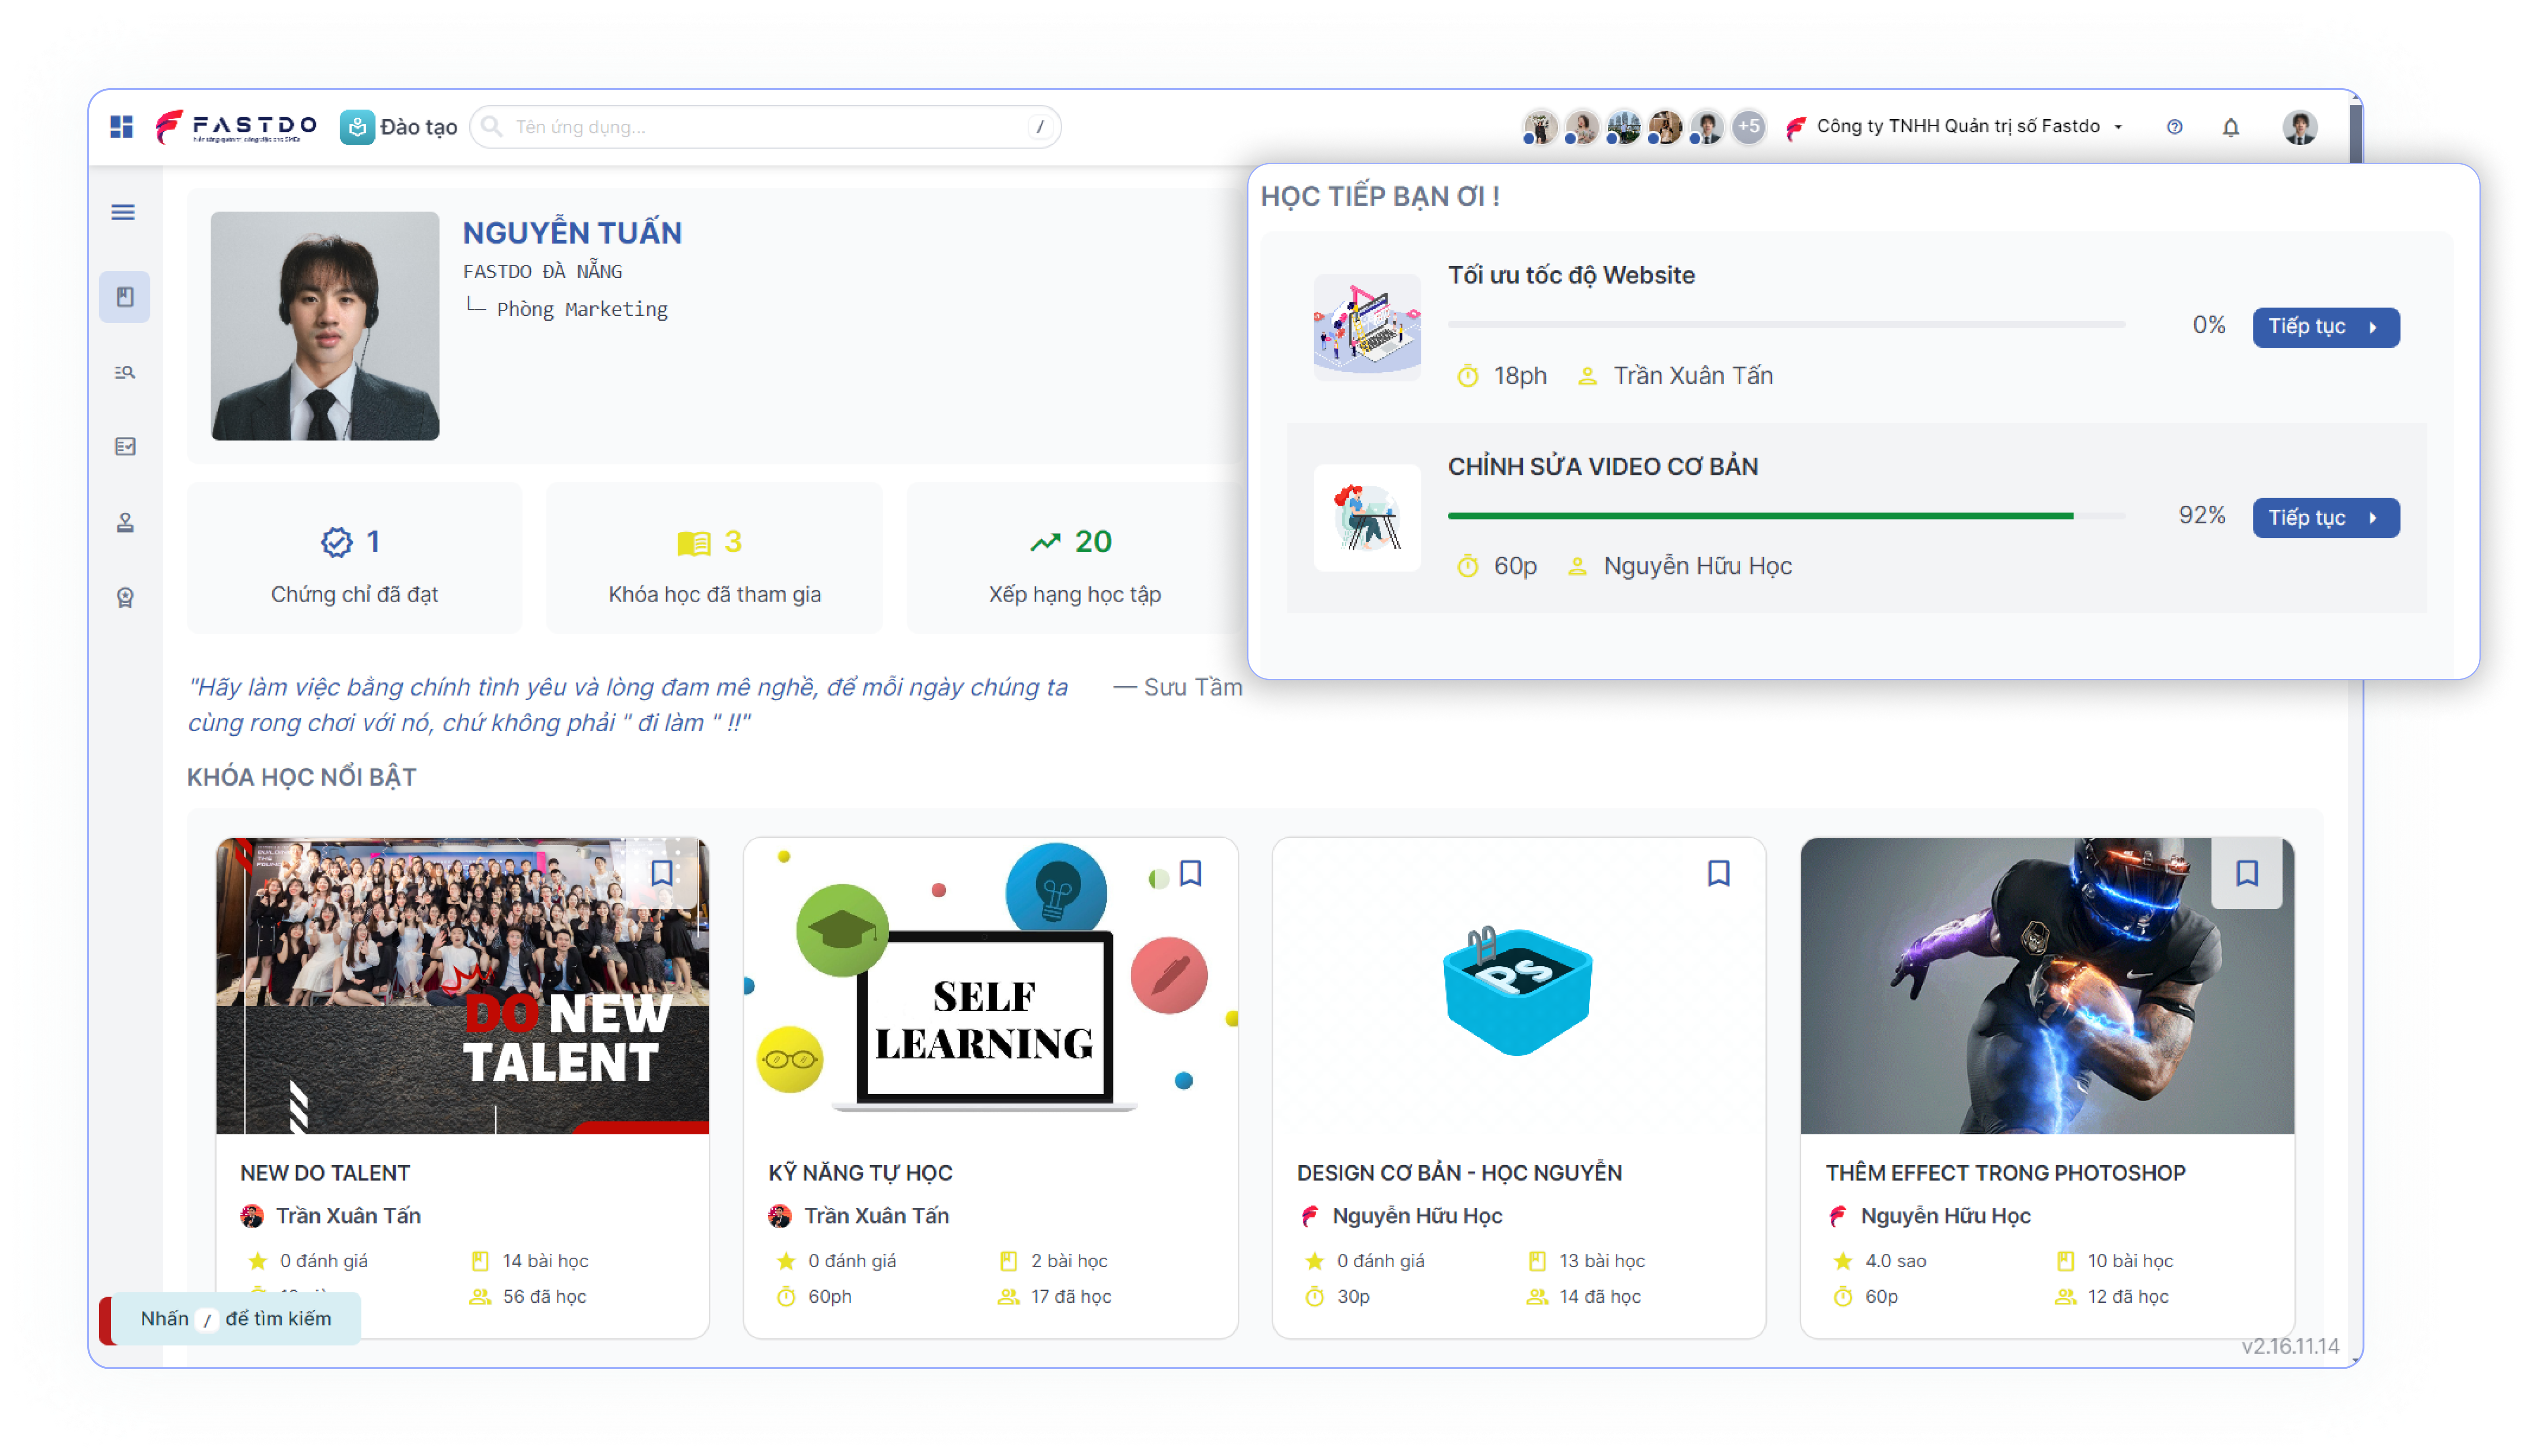This screenshot has height=1456, width=2521.
Task: Bookmark the DESIGN CƠ BẢN course
Action: (1717, 873)
